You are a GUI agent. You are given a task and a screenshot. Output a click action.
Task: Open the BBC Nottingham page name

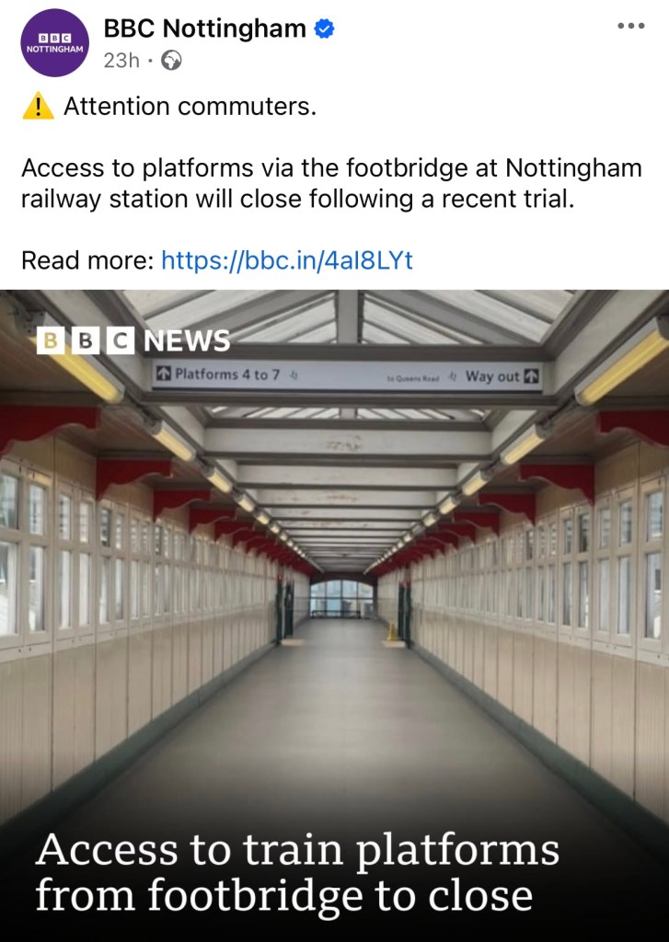coord(205,29)
